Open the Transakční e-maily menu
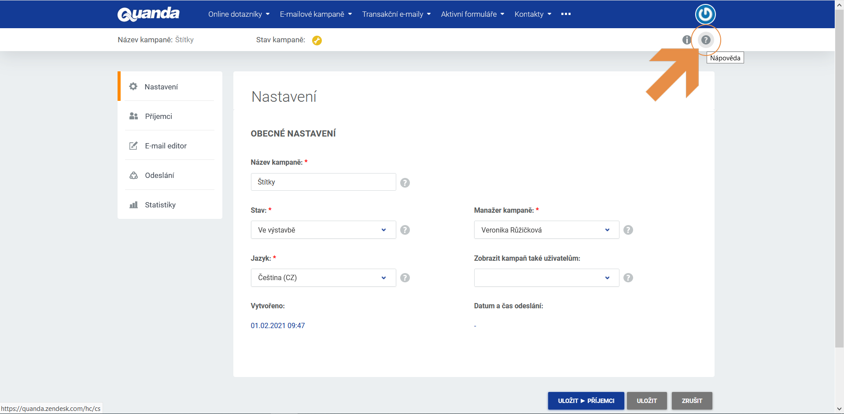 point(395,14)
